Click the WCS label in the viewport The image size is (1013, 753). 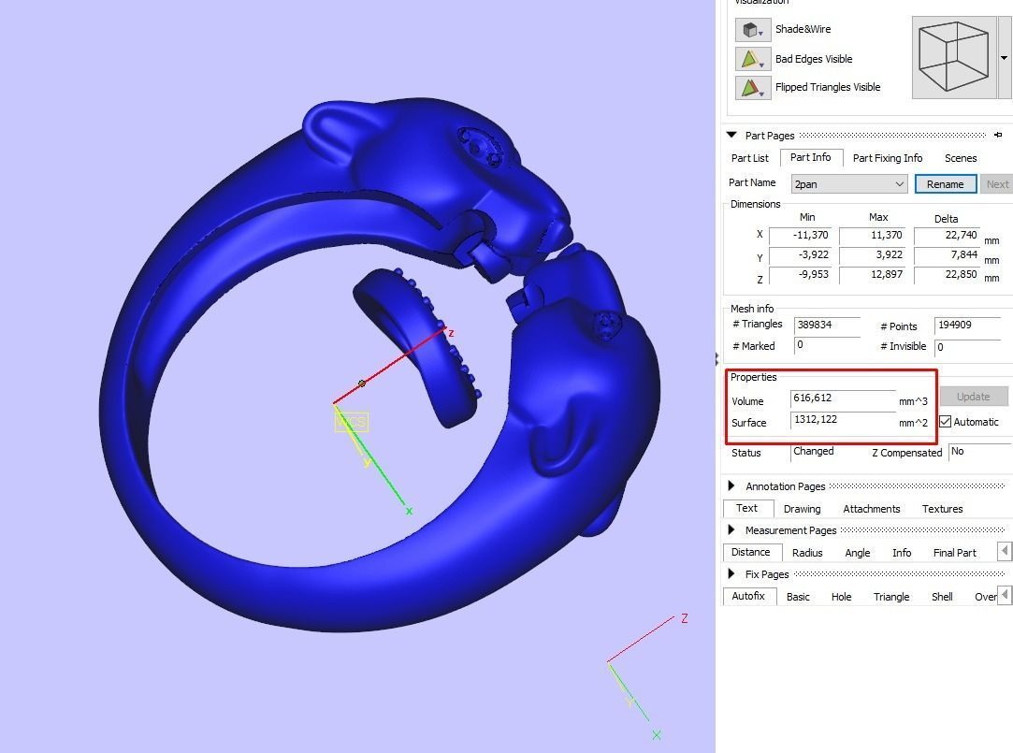point(352,423)
